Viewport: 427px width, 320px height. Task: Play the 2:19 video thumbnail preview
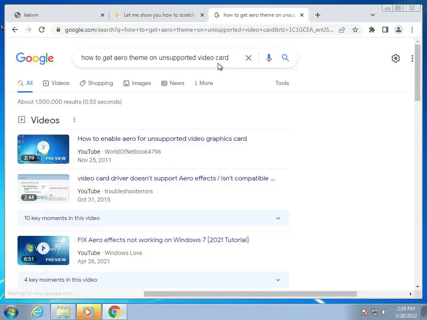[43, 149]
